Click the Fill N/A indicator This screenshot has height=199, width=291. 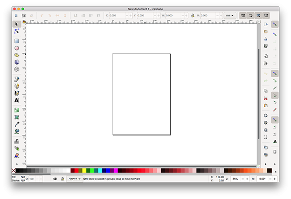(18, 177)
